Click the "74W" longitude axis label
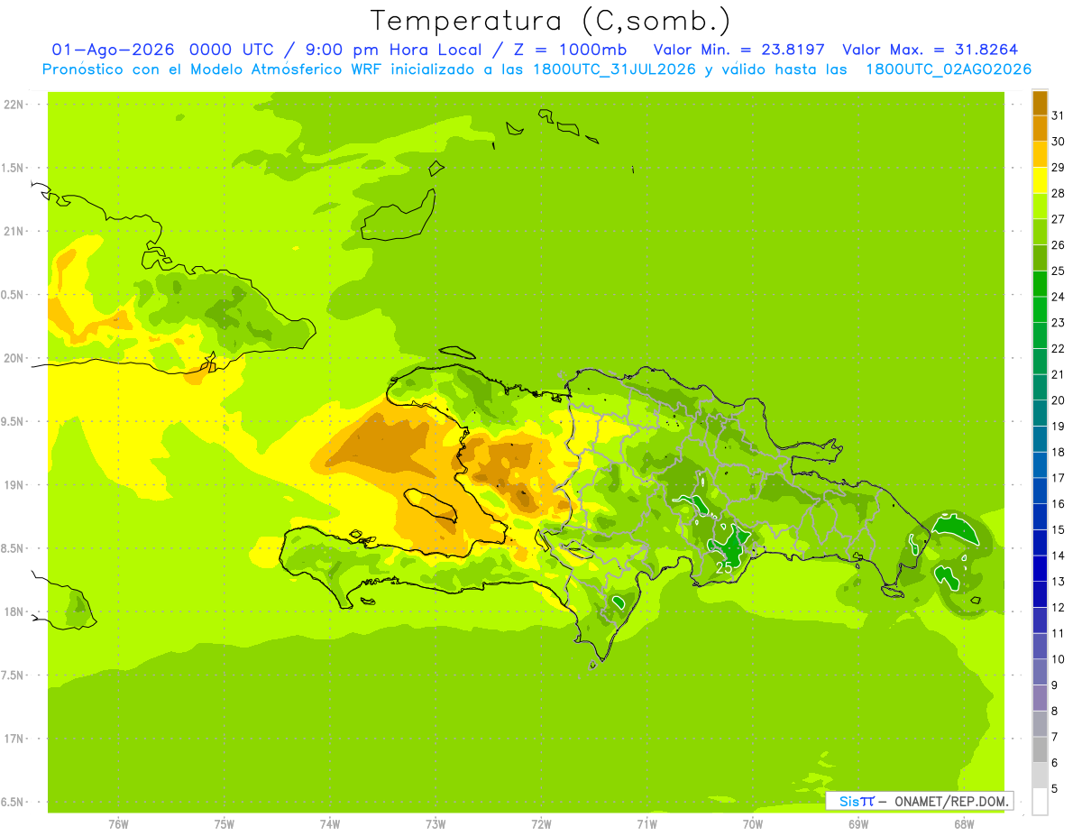 [330, 824]
